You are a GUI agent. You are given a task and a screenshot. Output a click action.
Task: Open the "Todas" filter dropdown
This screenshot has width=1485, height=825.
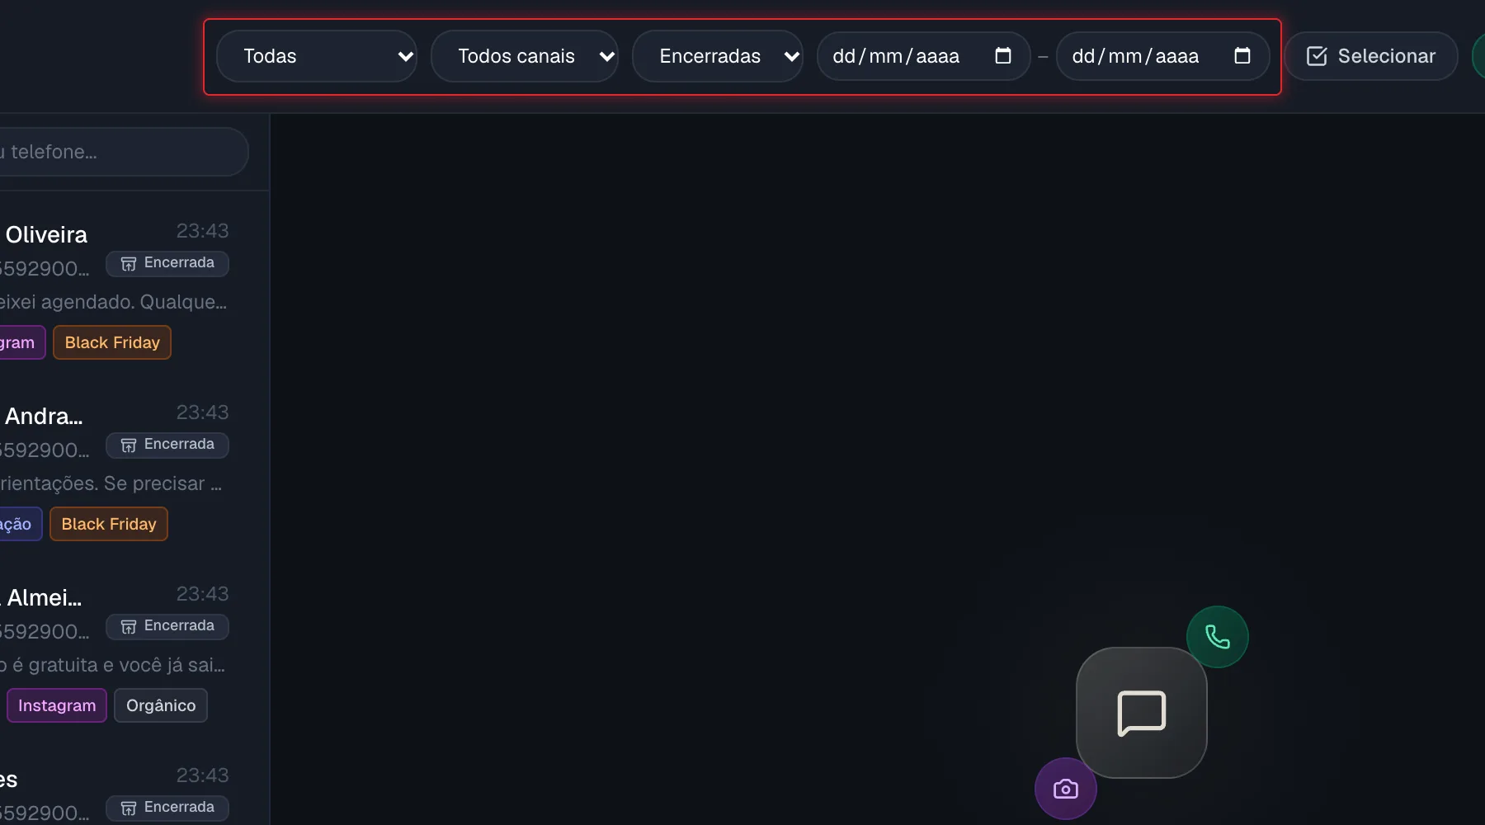(317, 56)
